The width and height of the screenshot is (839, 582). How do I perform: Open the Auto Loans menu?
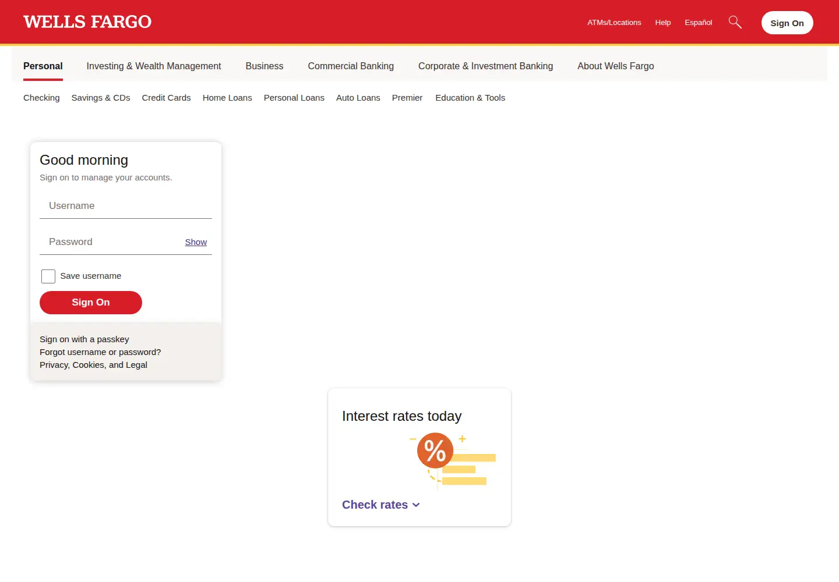click(x=358, y=98)
